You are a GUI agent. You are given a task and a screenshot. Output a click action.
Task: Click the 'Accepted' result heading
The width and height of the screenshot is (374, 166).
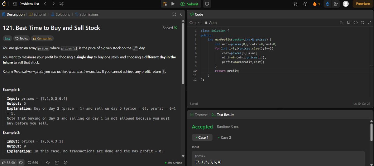[x=202, y=127]
